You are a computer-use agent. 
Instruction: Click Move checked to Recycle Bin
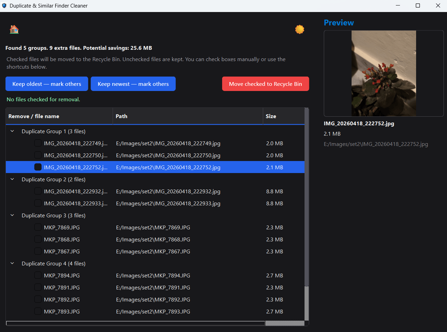[x=265, y=84]
